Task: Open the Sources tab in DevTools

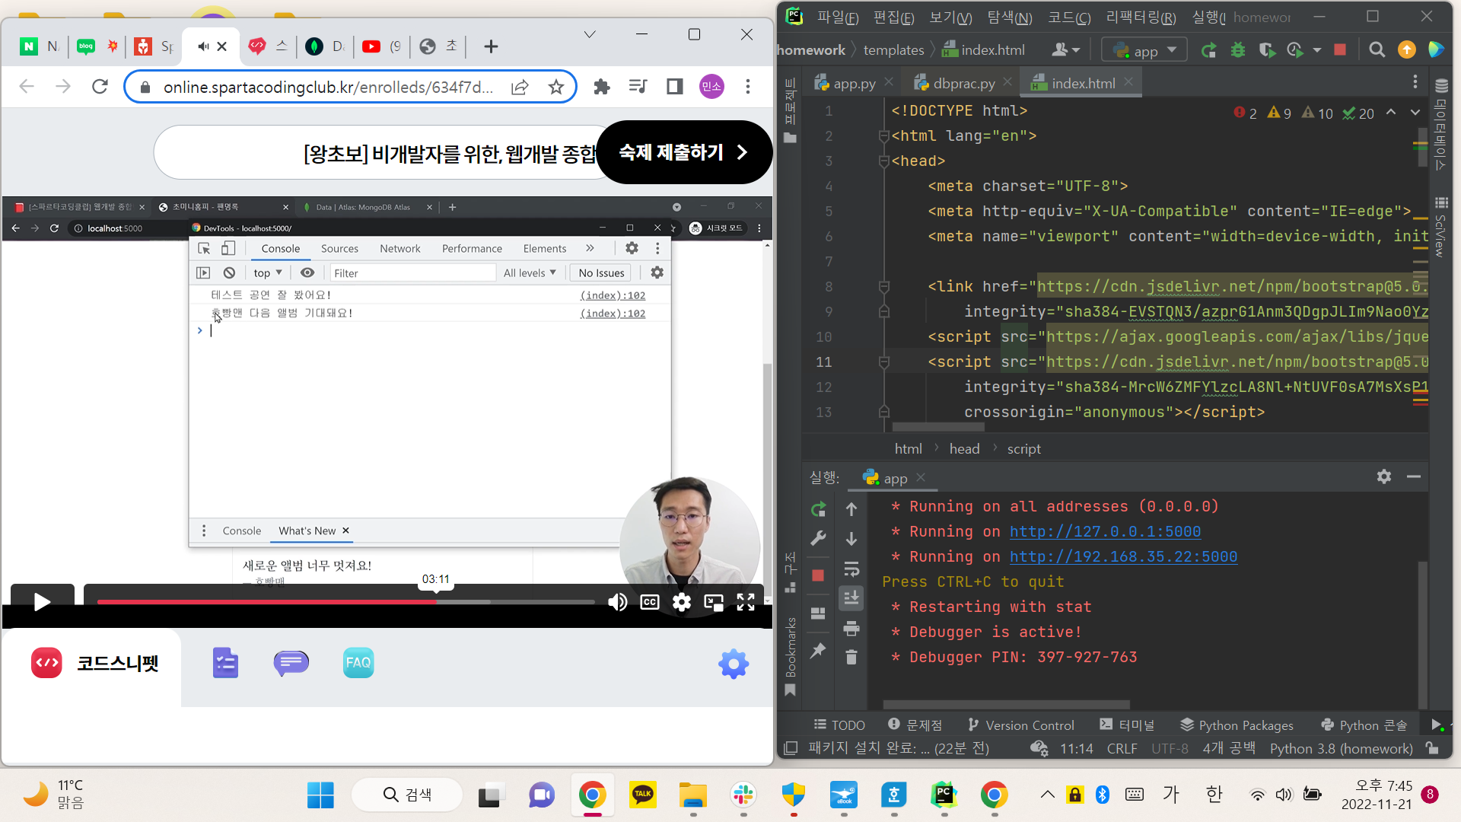Action: click(x=339, y=248)
